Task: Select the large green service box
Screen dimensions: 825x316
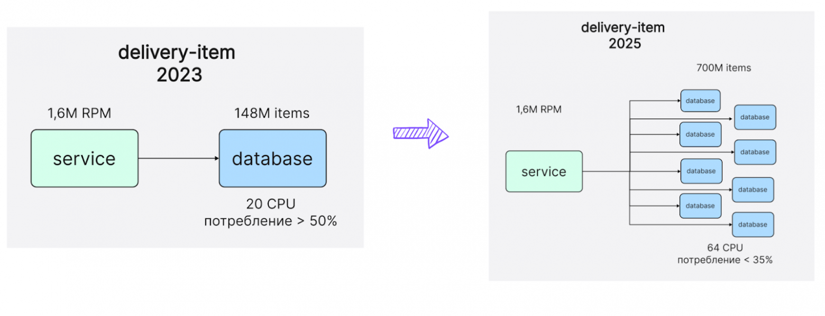Action: pos(84,158)
